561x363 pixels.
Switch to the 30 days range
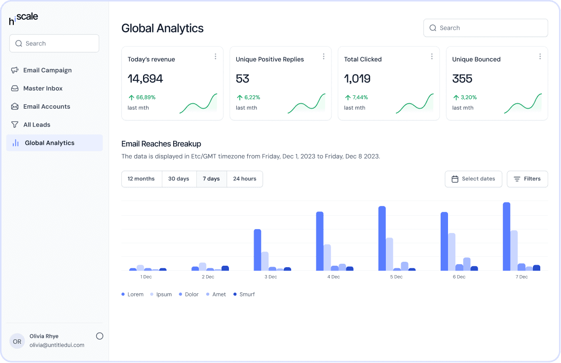[179, 179]
